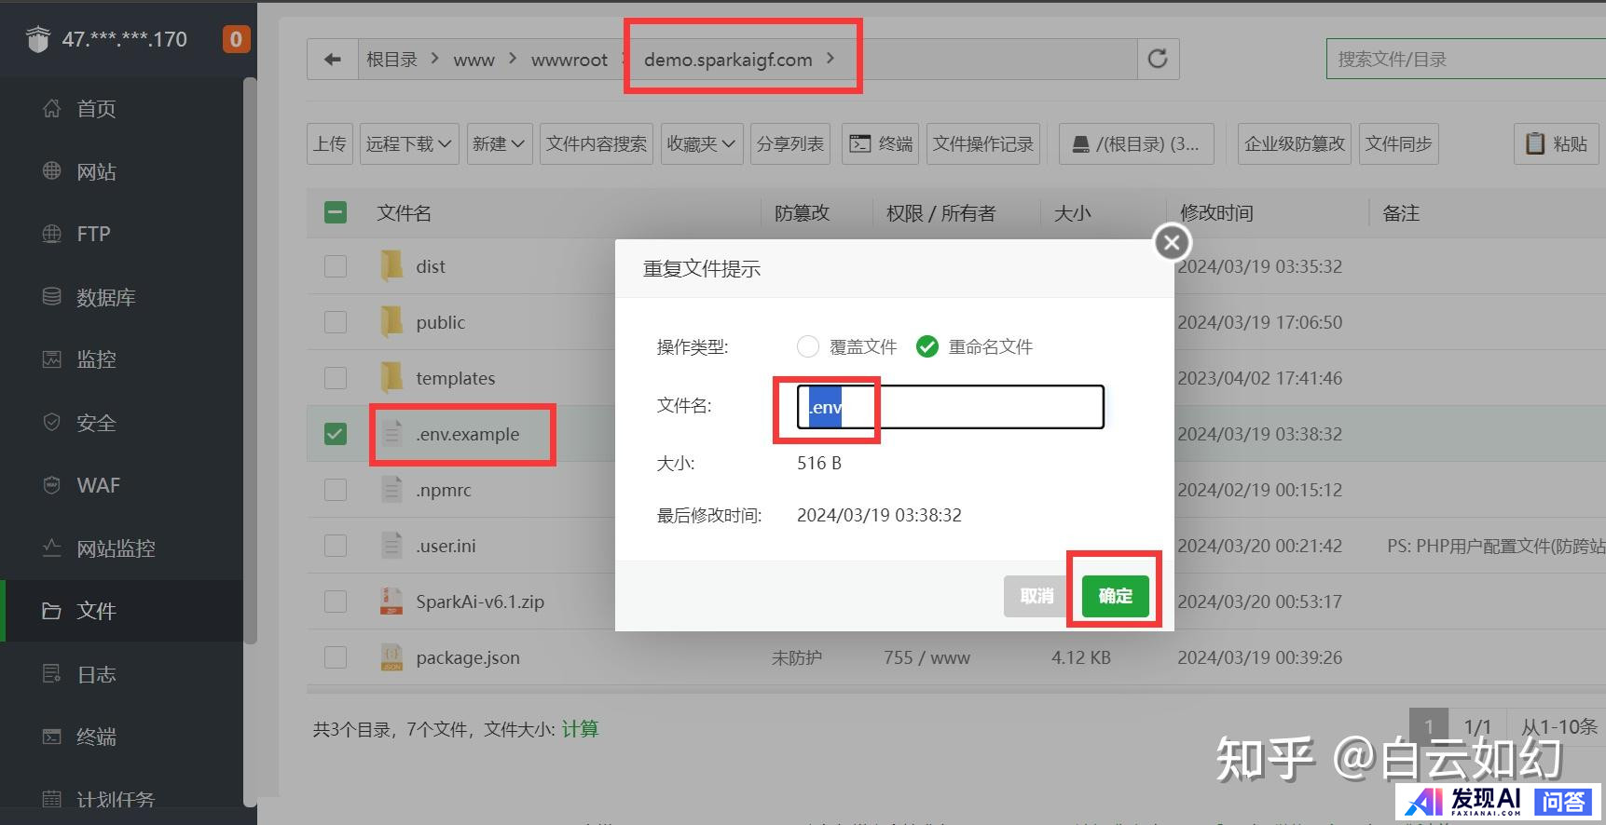The image size is (1606, 825).
Task: Go to 网站 in the sidebar
Action: [96, 171]
